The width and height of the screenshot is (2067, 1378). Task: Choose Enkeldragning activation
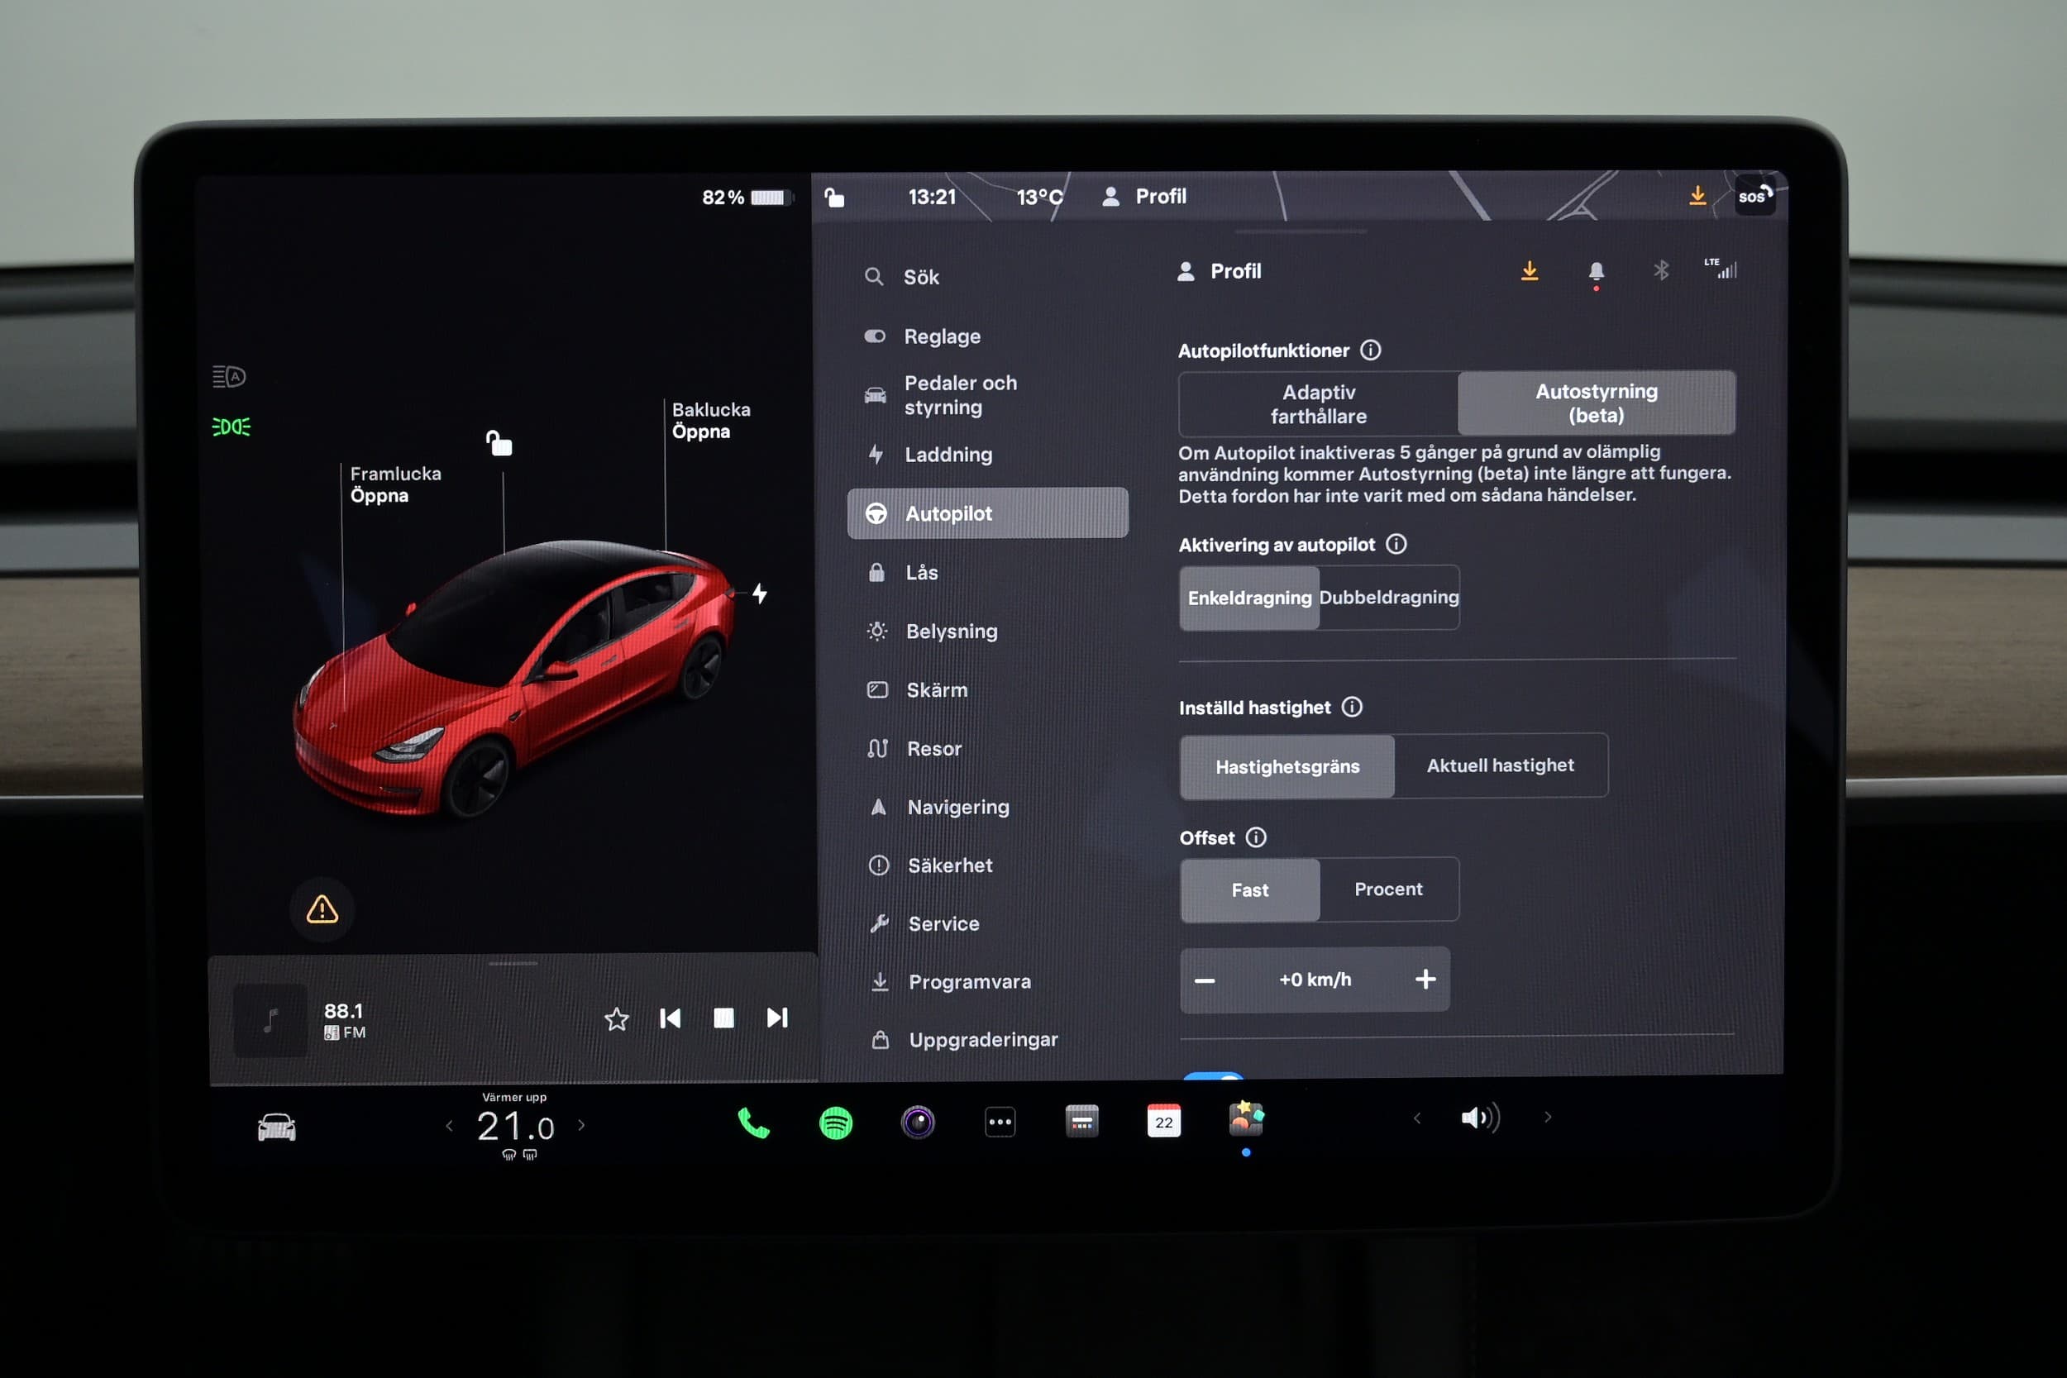[1248, 598]
